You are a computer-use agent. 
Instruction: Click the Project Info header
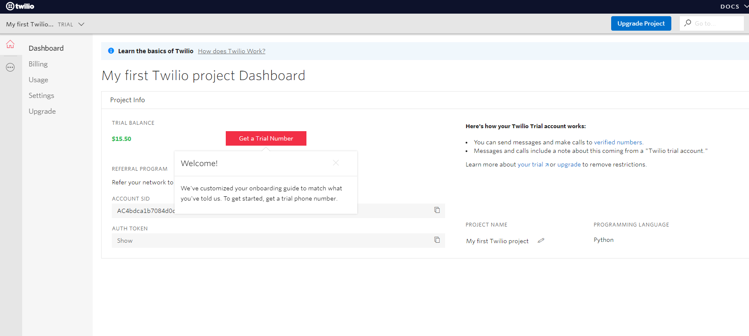[x=128, y=100]
